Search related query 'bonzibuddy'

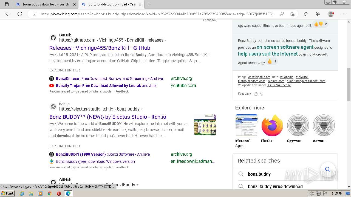point(259,174)
